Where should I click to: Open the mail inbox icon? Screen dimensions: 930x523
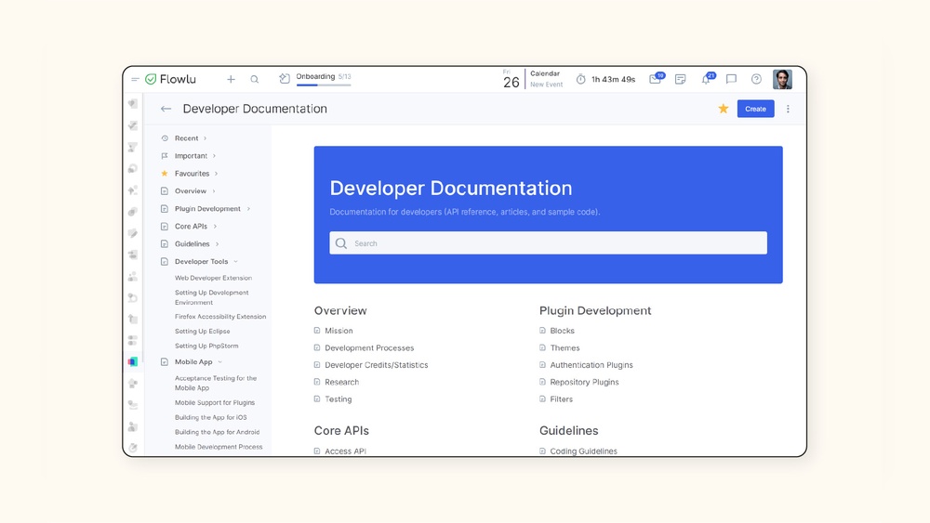coord(655,80)
